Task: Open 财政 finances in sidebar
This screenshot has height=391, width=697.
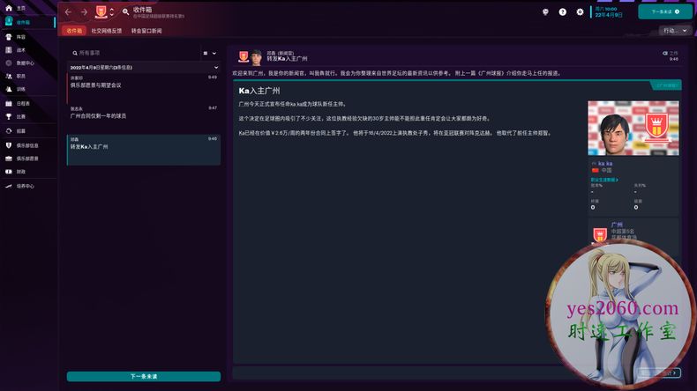Action: tap(20, 172)
